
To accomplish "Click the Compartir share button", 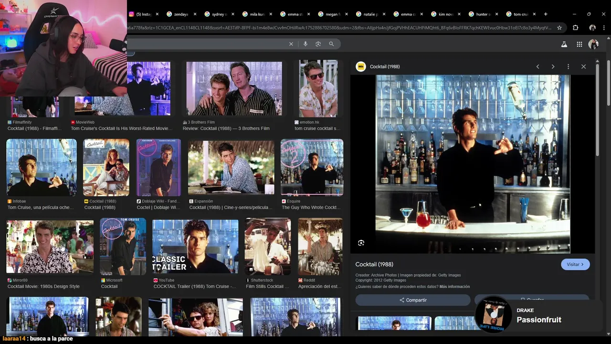I will [413, 300].
